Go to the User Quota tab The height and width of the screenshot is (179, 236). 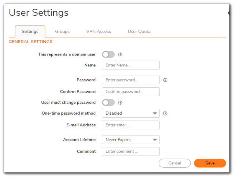click(x=139, y=31)
